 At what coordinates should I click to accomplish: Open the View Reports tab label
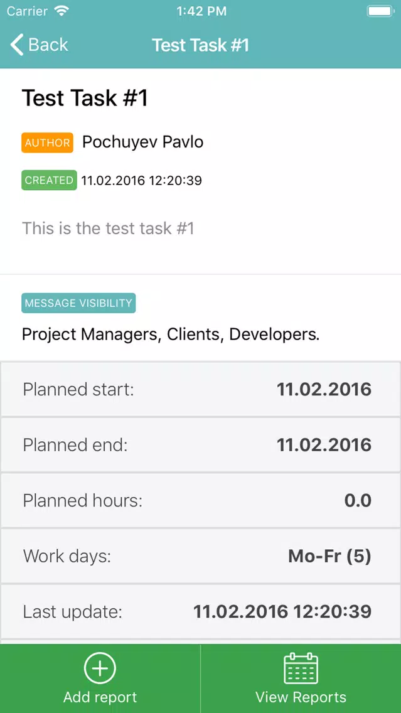pos(301,697)
